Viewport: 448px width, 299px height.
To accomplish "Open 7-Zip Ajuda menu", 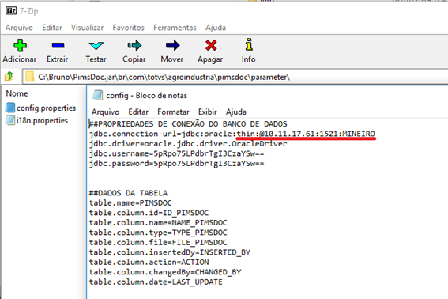I will click(x=216, y=28).
